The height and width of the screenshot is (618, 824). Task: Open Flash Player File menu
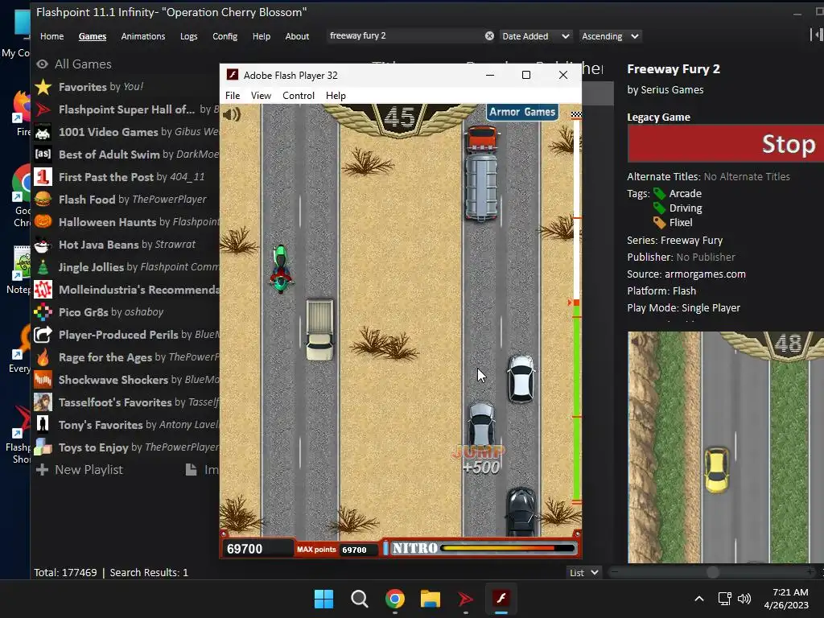tap(233, 96)
